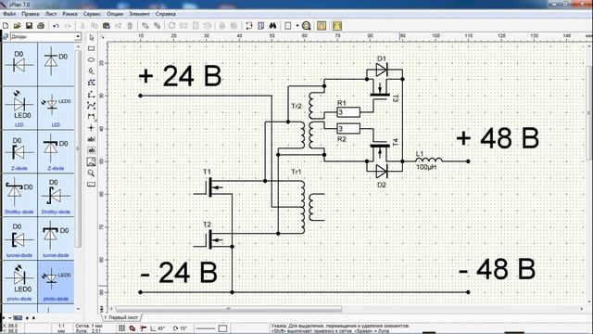Open the Лист menu
Viewport: 593px width, 334px height.
tap(51, 14)
